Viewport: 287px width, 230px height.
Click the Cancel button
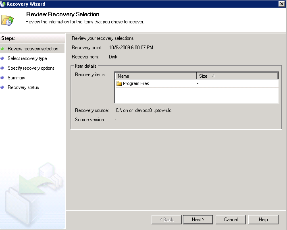[x=231, y=220]
